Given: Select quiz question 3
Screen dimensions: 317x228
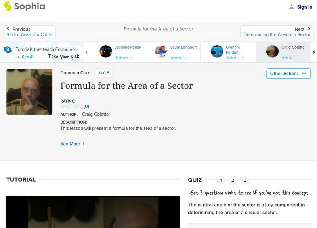Looking at the screenshot, I should click(245, 180).
